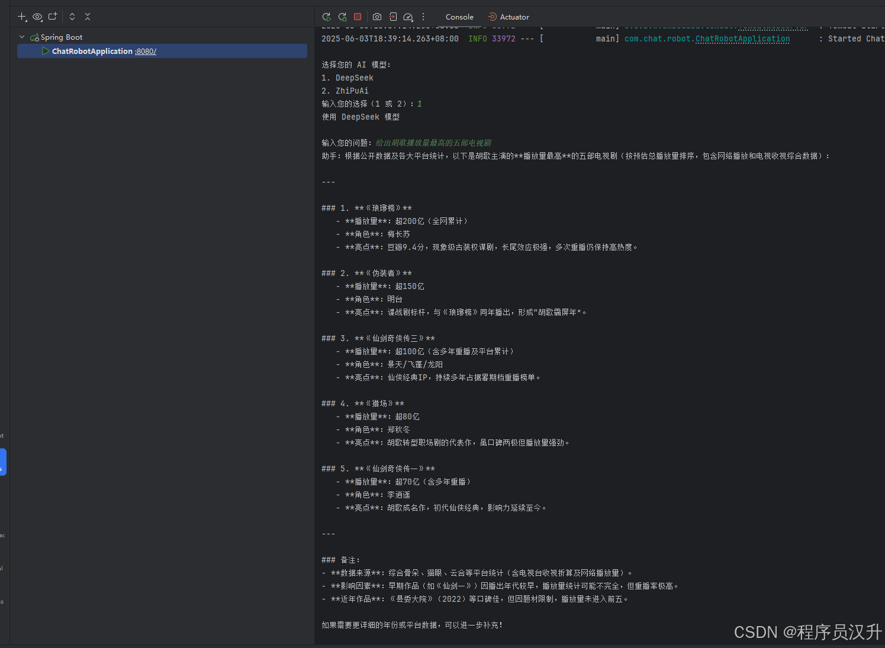
Task: Click the camera thread dump icon
Action: (377, 17)
